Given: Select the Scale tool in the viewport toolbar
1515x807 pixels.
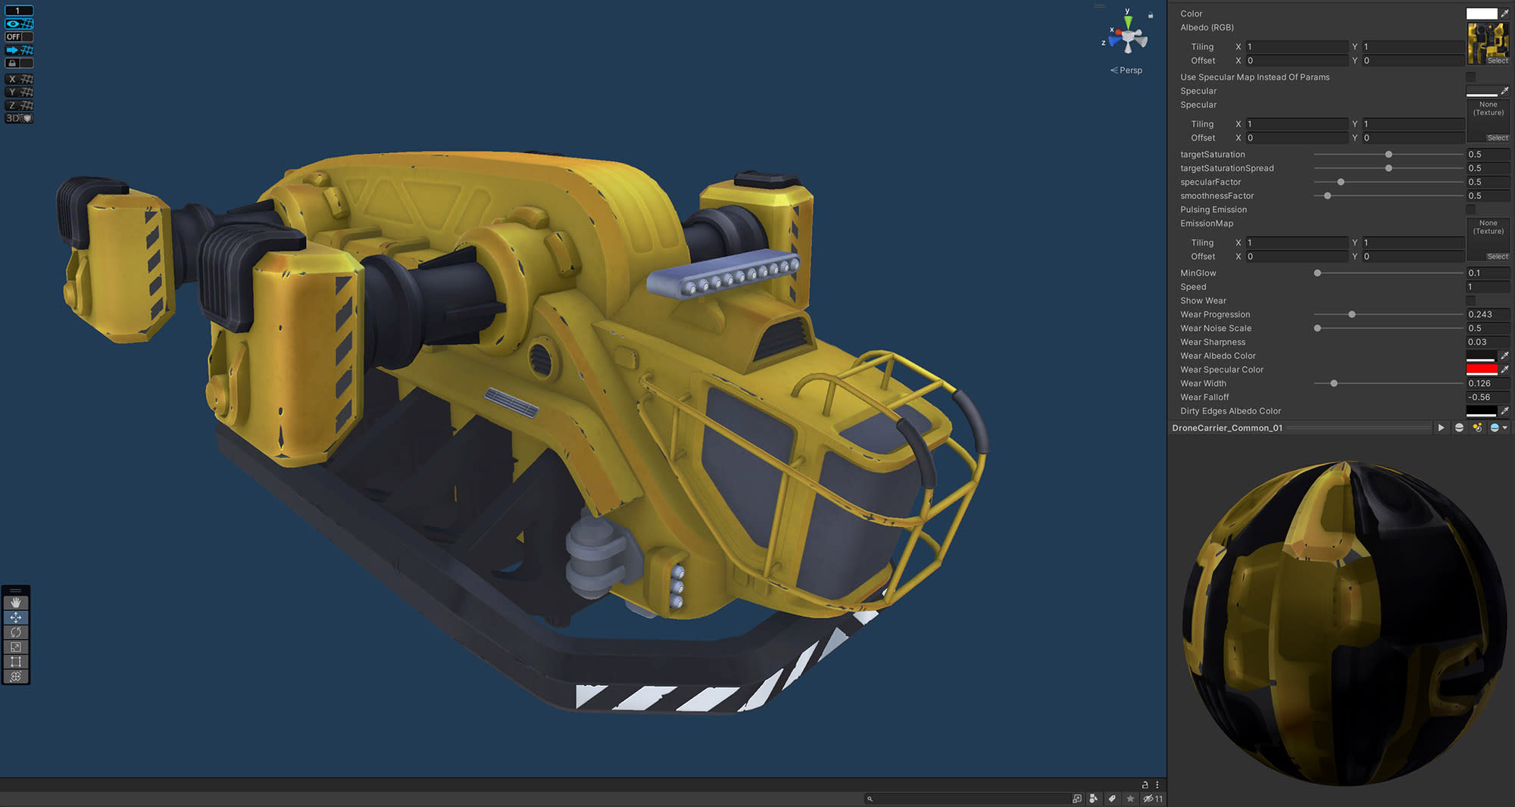Looking at the screenshot, I should [x=15, y=646].
